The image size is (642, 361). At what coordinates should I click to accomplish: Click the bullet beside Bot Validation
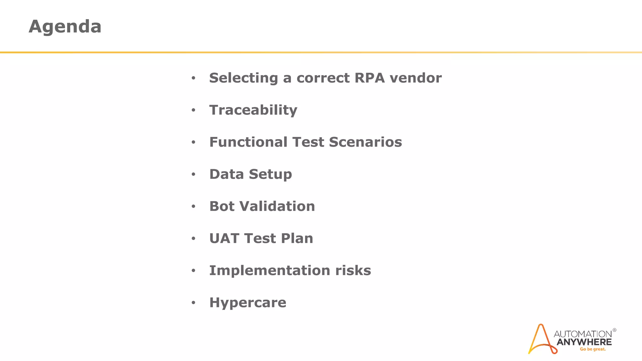click(x=193, y=206)
